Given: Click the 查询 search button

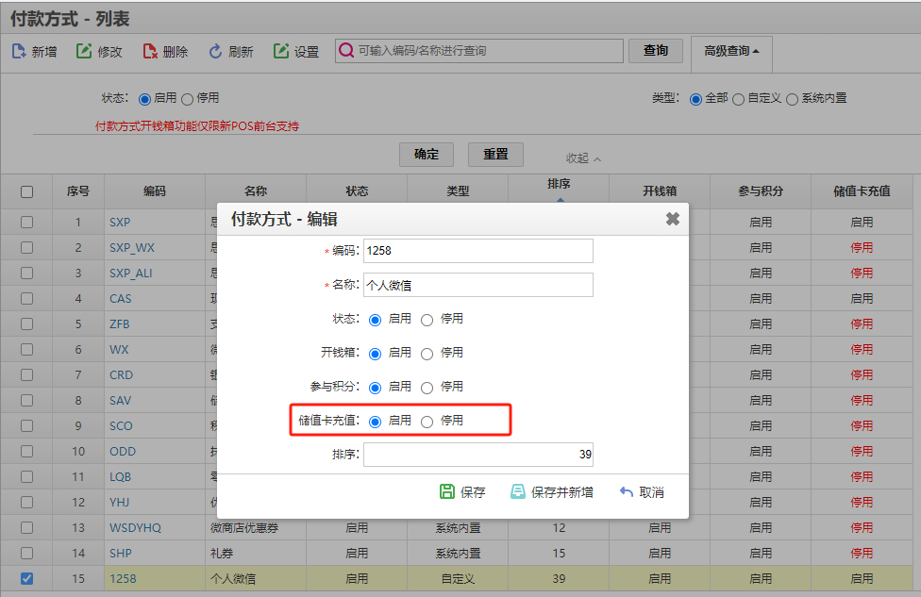Looking at the screenshot, I should click(x=656, y=51).
